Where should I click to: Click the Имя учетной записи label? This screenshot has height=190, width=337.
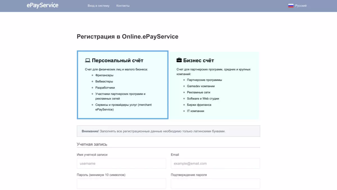(92, 155)
